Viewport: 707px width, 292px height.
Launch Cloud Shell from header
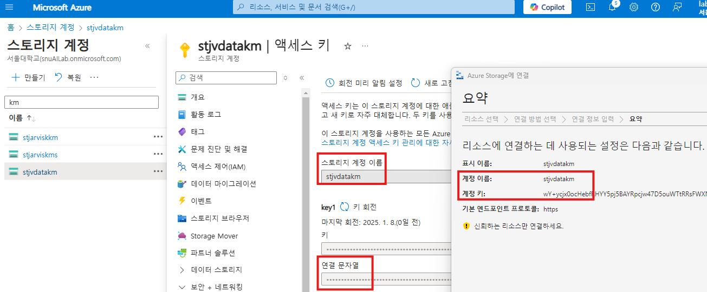coord(591,7)
